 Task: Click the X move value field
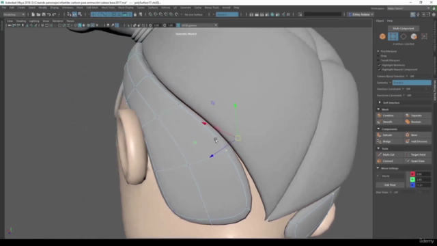click(423, 174)
